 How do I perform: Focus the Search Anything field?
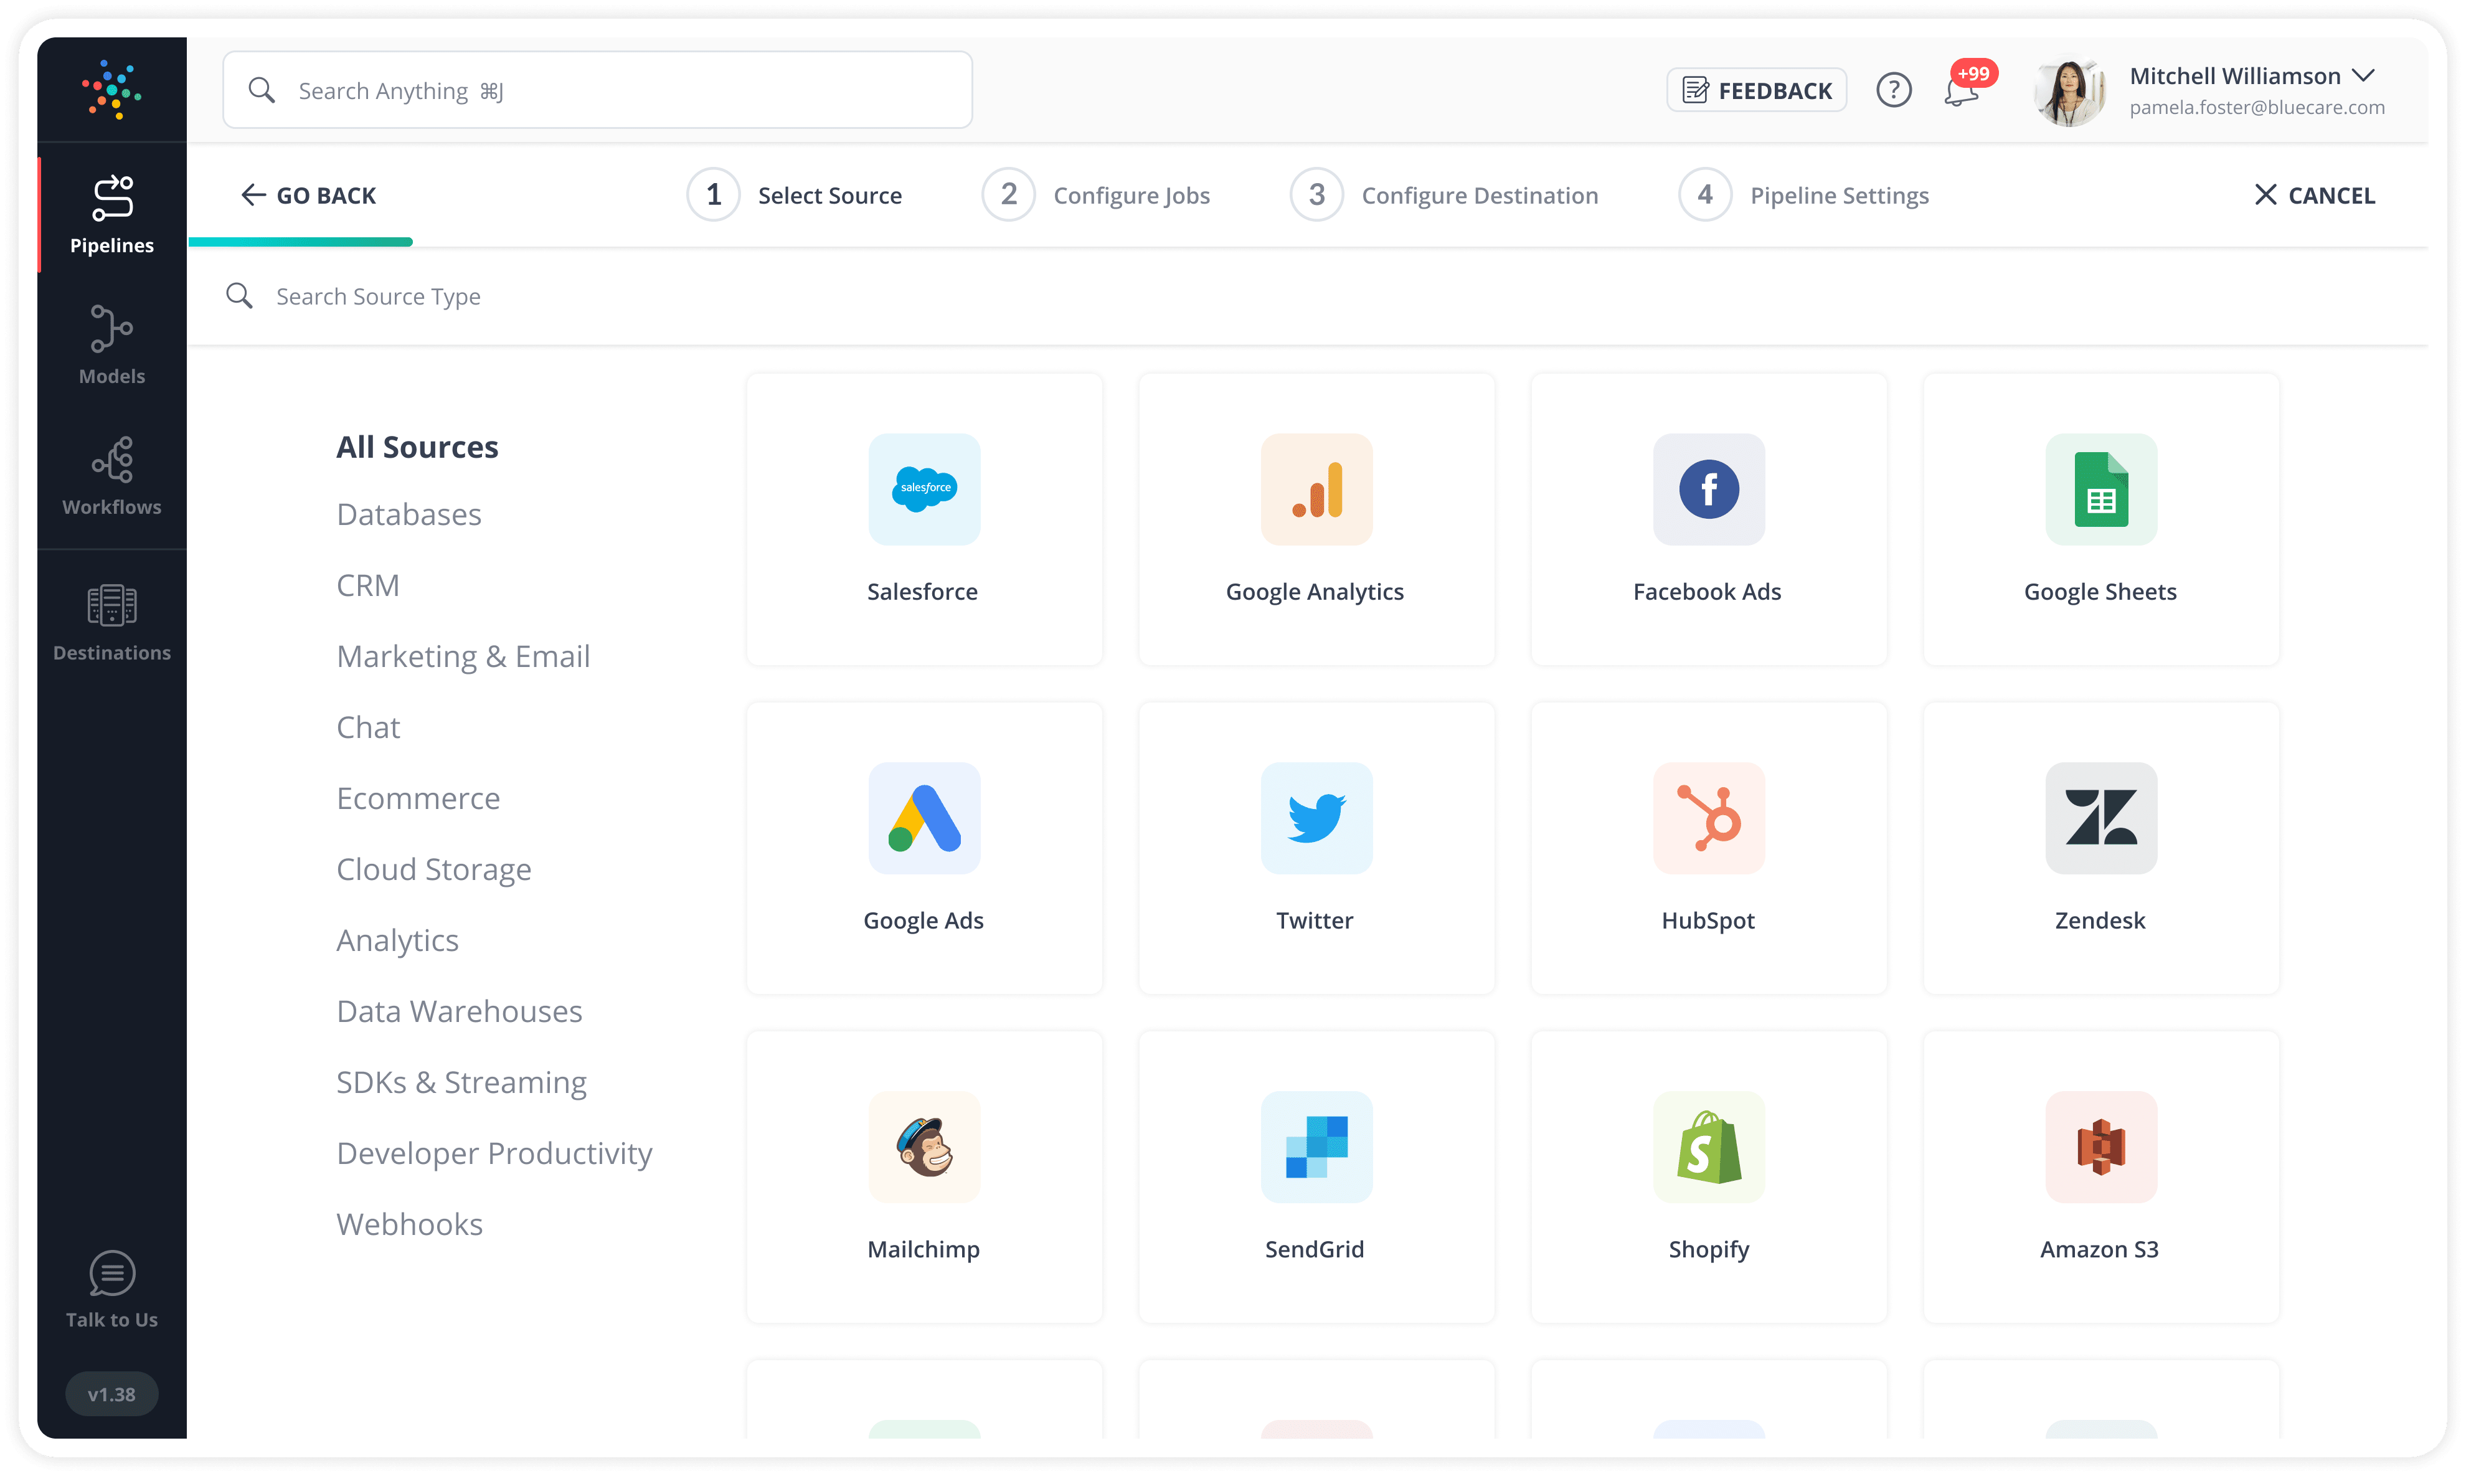click(598, 90)
